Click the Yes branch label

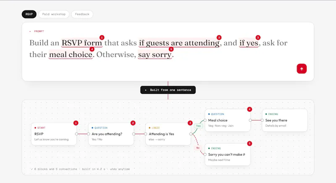point(198,126)
